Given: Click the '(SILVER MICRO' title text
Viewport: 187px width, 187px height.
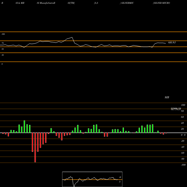Looking at the screenshot, I should pyautogui.click(x=162, y=3).
